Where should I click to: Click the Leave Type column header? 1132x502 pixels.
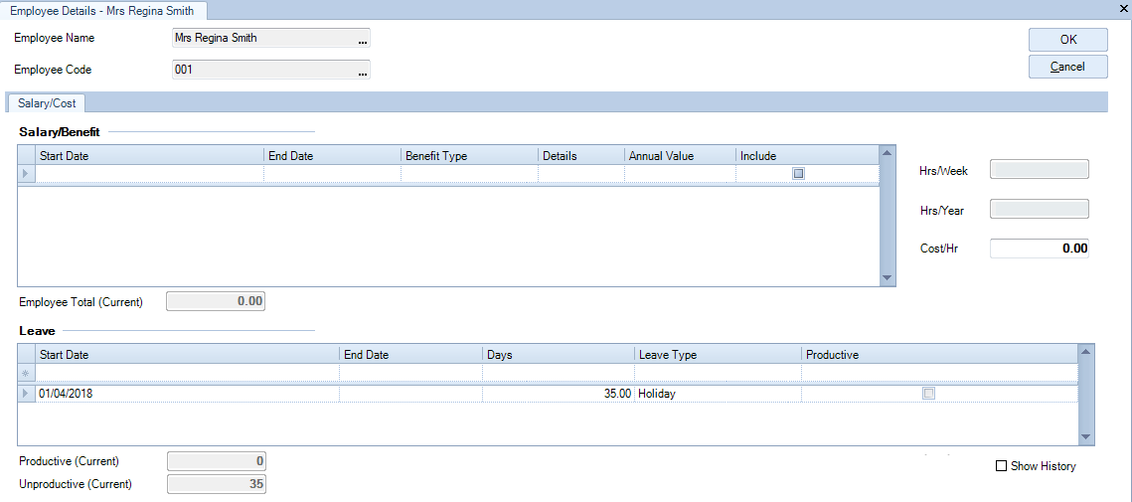(719, 355)
